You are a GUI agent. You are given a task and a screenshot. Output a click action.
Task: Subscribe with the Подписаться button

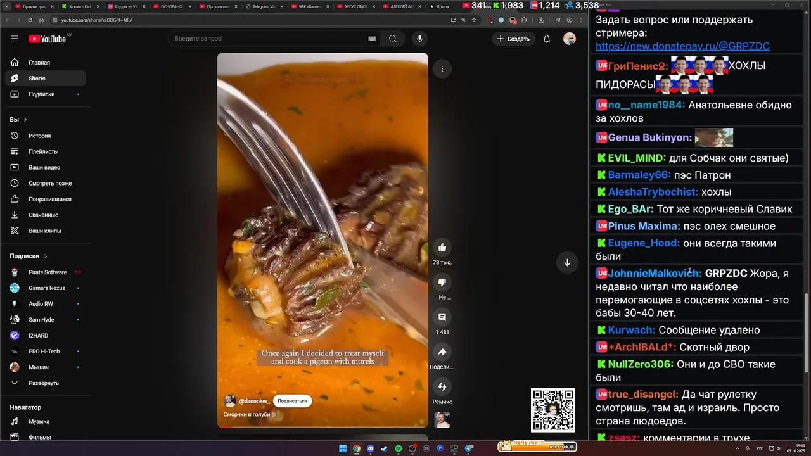tap(292, 401)
